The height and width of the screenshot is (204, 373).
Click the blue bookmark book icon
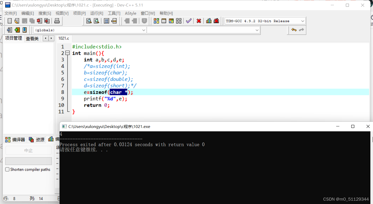[x=25, y=30]
